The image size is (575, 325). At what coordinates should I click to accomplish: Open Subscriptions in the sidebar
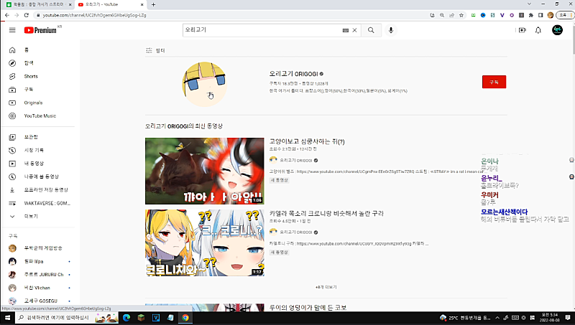(38, 89)
